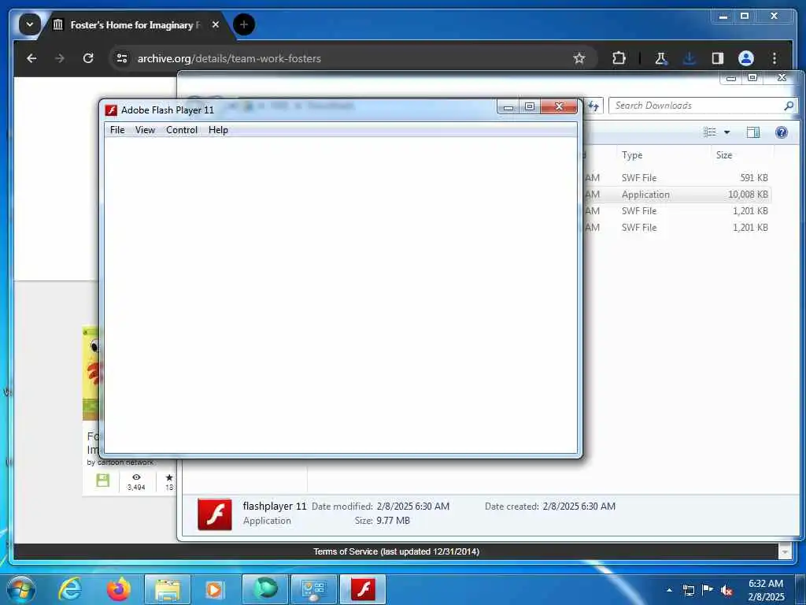This screenshot has width=806, height=605.
Task: Click the Foster's item thumbnail image
Action: click(x=91, y=373)
